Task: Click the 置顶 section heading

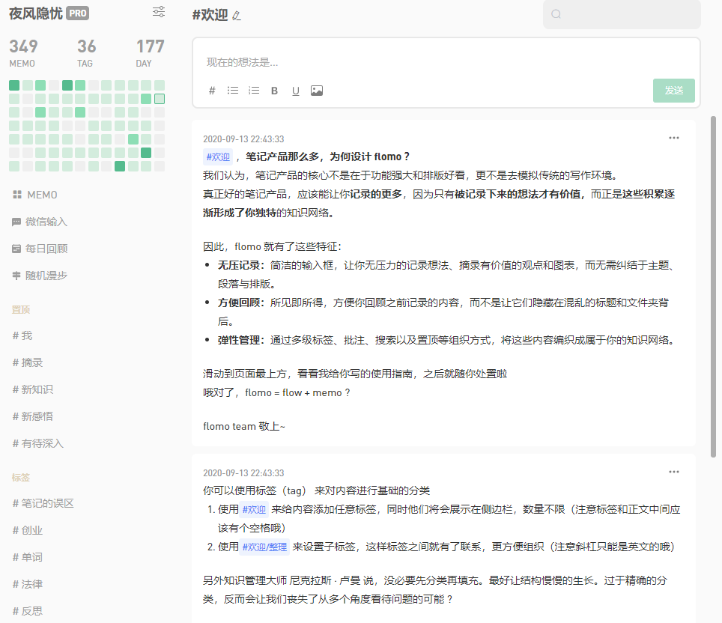Action: (21, 309)
